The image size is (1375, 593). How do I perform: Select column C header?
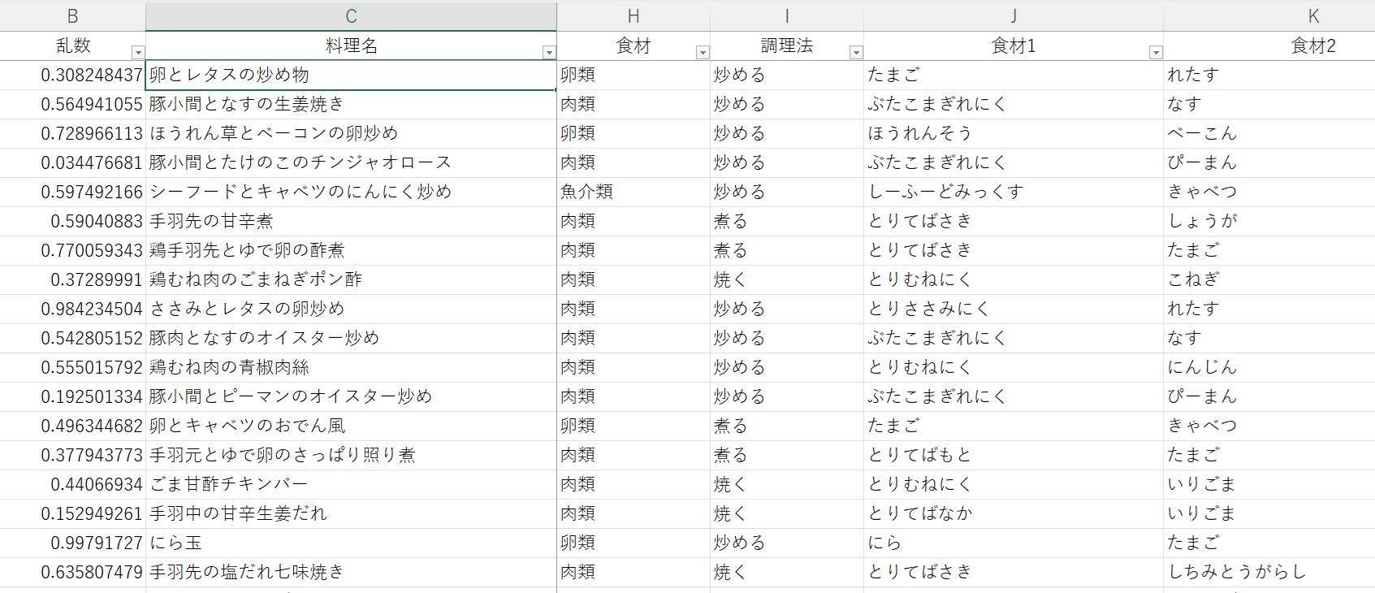point(351,16)
